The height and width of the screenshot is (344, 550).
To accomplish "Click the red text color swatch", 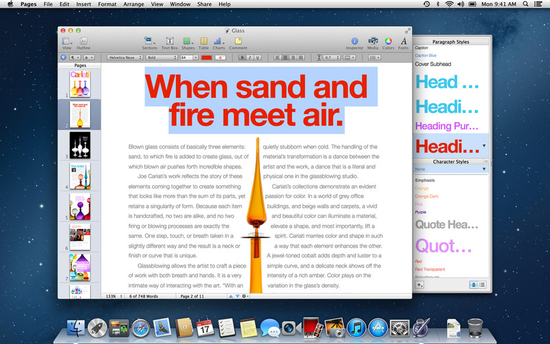I will [x=206, y=57].
